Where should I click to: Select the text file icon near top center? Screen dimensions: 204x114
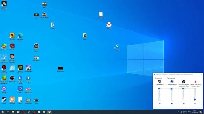[101, 14]
